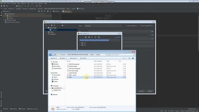The width and height of the screenshot is (199, 112).
Task: Click the Delete X icon in Select MQL4 File dialog
Action: 92,37
